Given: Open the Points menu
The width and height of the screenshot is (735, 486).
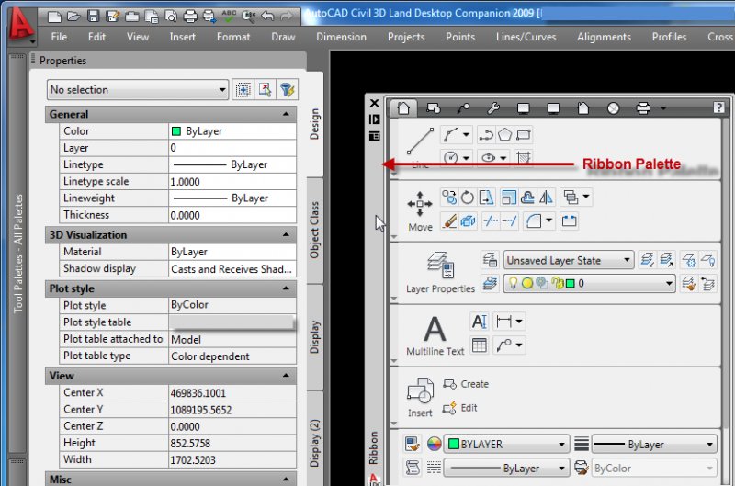Looking at the screenshot, I should pos(460,37).
